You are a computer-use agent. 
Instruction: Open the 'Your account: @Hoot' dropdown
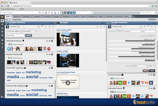click(x=14, y=31)
